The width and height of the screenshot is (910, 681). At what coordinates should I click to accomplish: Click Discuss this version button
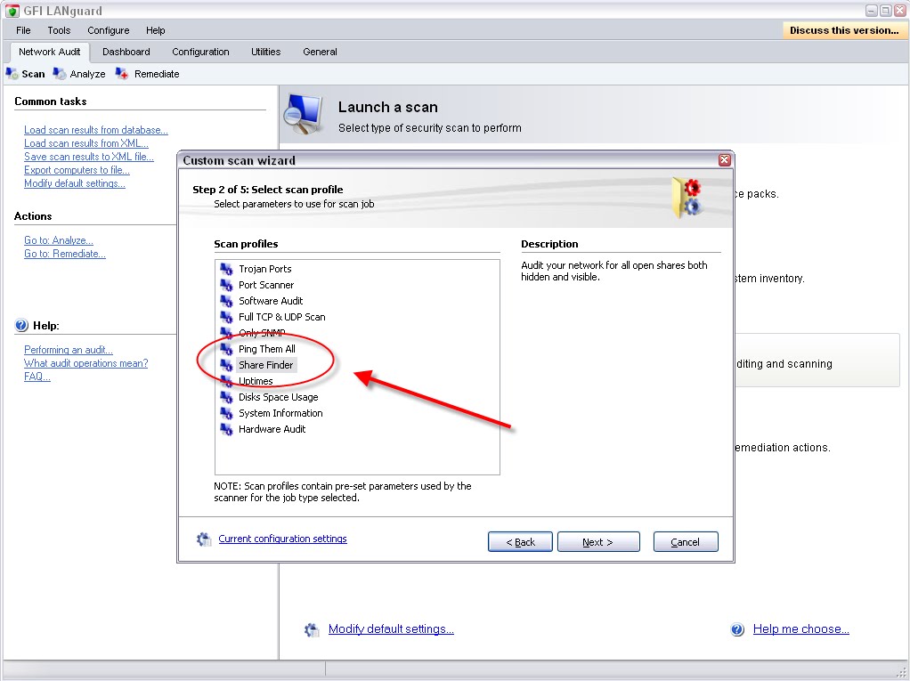(844, 30)
